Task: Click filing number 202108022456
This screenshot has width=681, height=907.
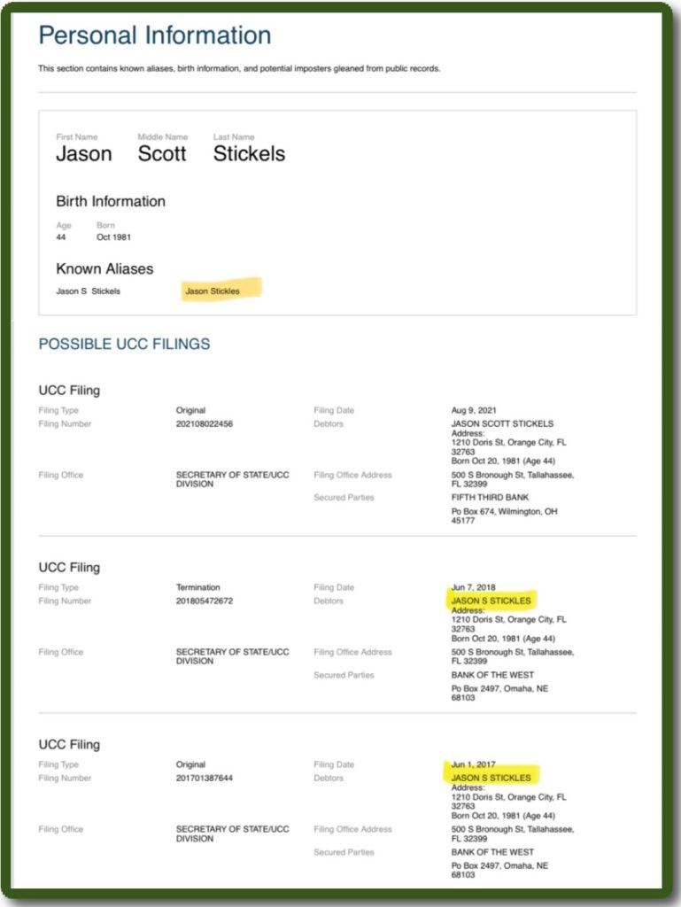Action: (x=205, y=424)
